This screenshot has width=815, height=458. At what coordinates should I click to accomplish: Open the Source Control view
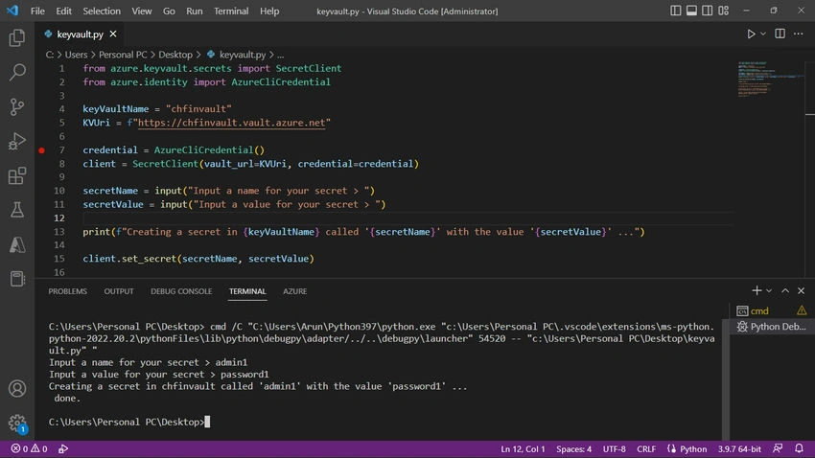click(x=17, y=107)
